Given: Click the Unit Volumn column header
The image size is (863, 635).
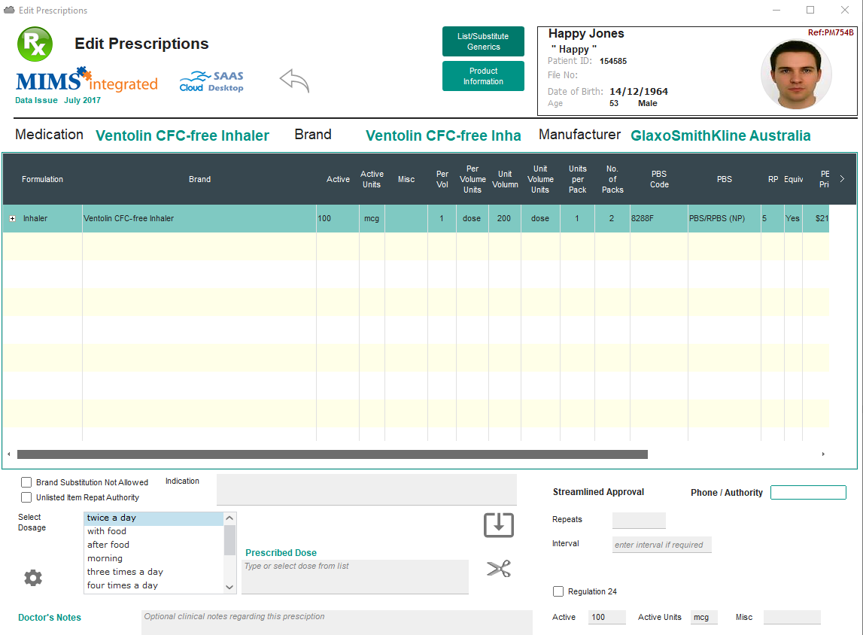Looking at the screenshot, I should (505, 179).
